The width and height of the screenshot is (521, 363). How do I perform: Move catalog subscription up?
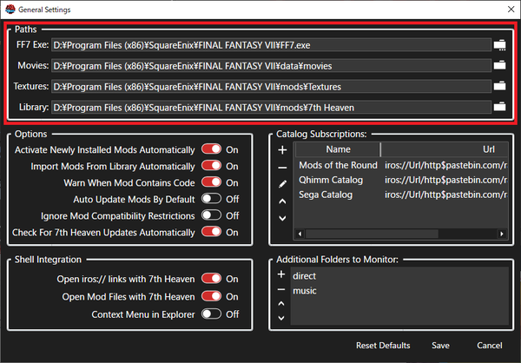(x=282, y=201)
